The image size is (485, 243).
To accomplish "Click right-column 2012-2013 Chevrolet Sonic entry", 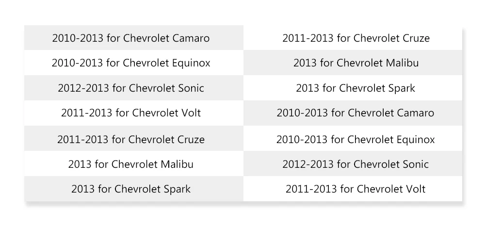I will pyautogui.click(x=353, y=164).
